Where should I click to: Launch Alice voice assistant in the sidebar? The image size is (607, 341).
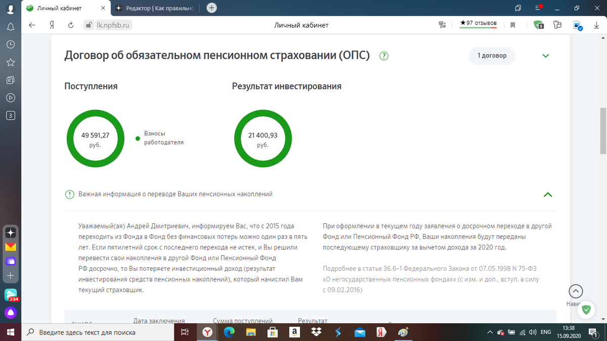11,312
